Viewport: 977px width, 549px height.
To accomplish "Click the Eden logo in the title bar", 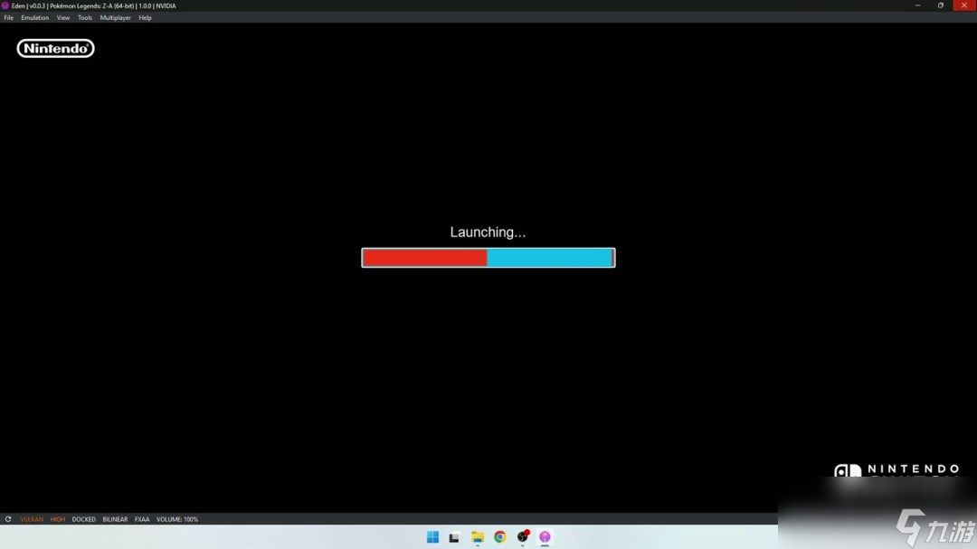I will [x=5, y=5].
